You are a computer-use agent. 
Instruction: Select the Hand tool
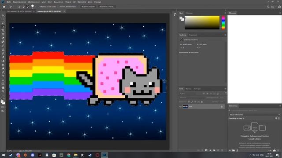[x=3, y=87]
